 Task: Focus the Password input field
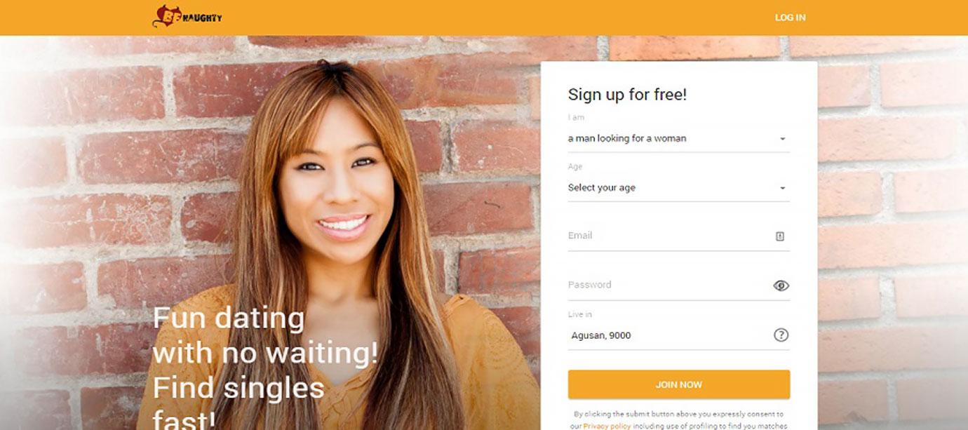[x=678, y=285]
